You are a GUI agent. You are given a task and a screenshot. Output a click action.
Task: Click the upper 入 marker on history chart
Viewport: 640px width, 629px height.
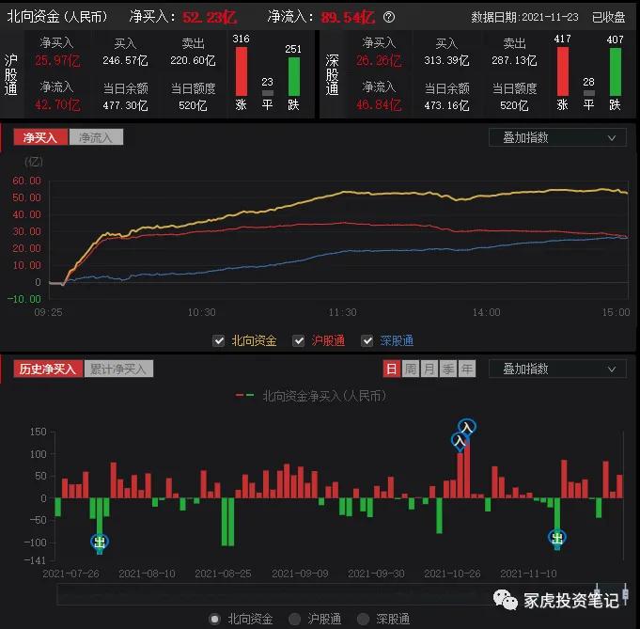point(467,427)
